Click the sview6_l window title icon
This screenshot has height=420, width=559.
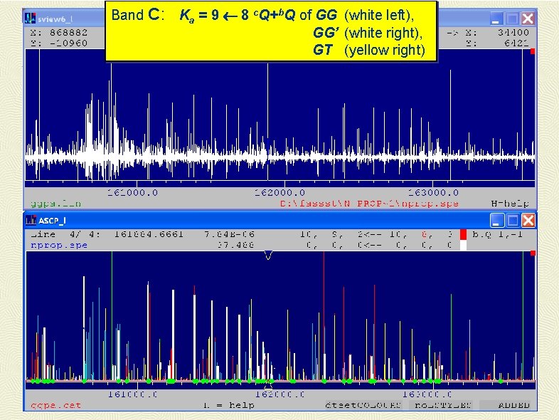[31, 19]
